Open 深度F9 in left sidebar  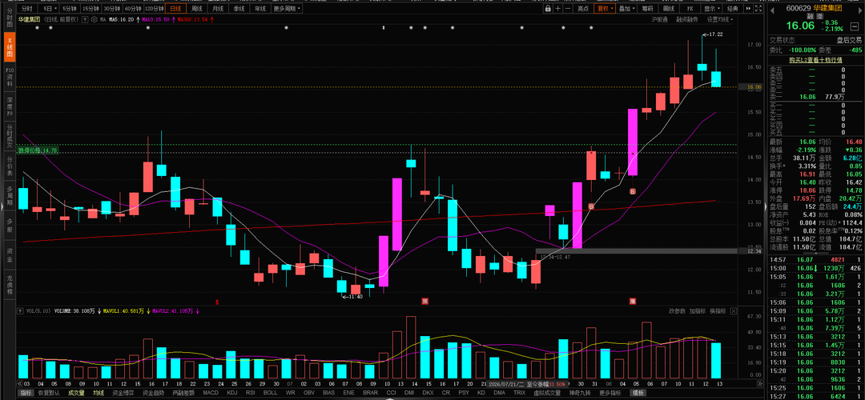point(10,107)
